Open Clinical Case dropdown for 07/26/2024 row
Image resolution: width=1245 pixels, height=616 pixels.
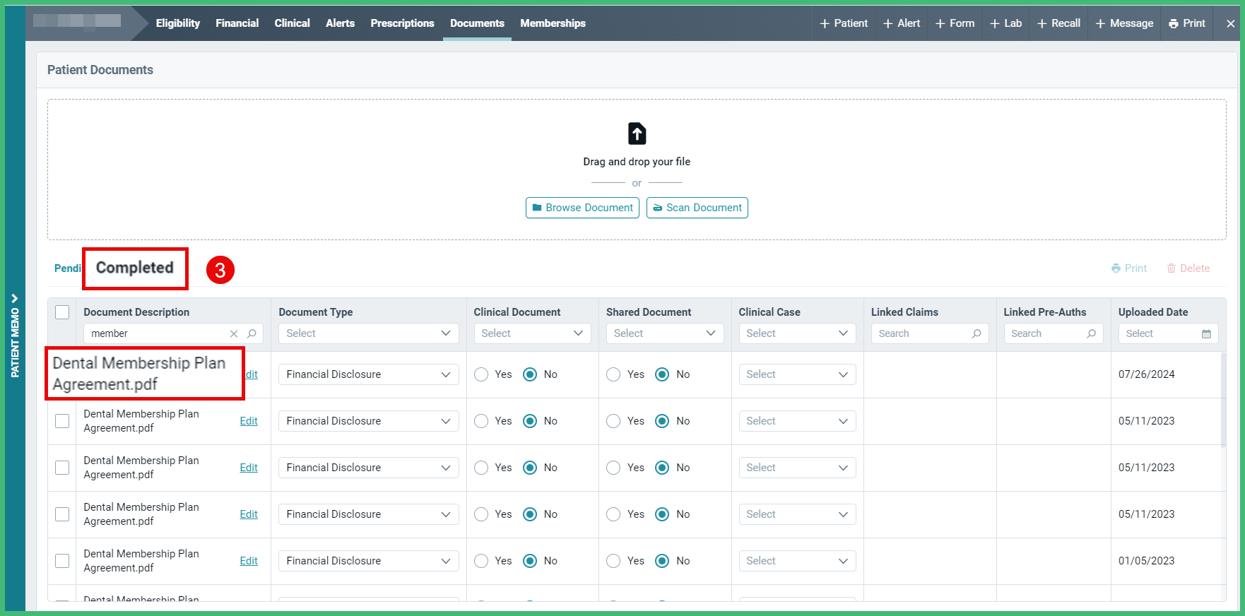(798, 374)
